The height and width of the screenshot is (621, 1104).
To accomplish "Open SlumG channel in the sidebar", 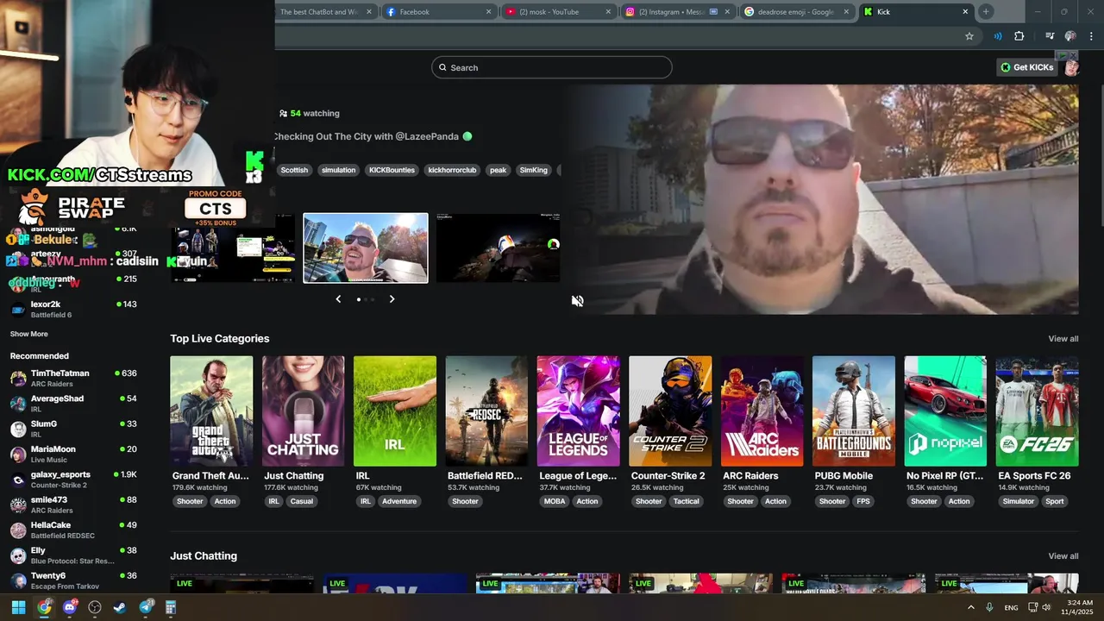I will pyautogui.click(x=74, y=429).
